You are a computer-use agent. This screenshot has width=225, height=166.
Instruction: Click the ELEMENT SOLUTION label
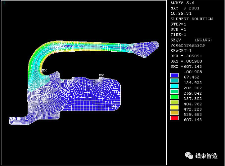coord(191,19)
